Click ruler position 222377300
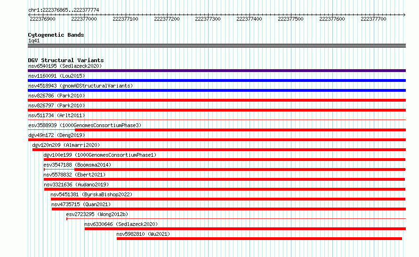The height and width of the screenshot is (257, 419). tap(208, 19)
